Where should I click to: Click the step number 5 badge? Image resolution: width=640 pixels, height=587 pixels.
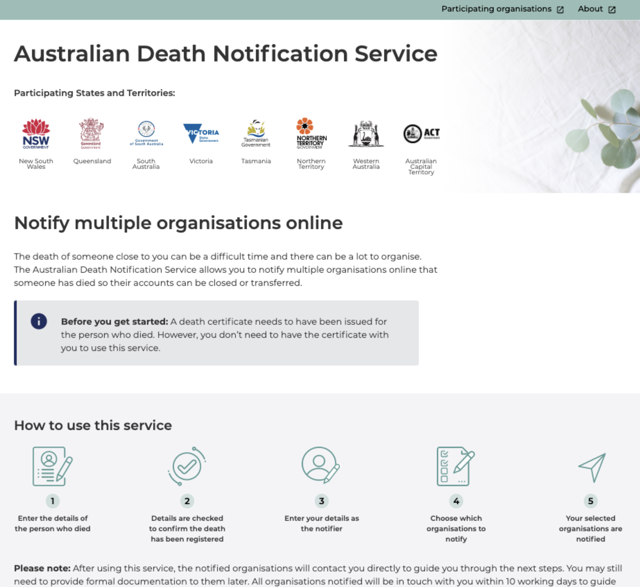coord(591,501)
